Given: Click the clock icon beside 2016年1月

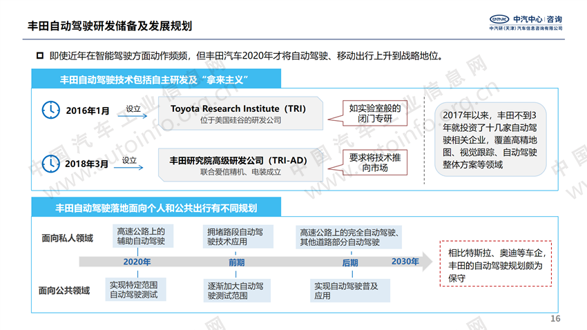Looking at the screenshot, I should [x=50, y=110].
